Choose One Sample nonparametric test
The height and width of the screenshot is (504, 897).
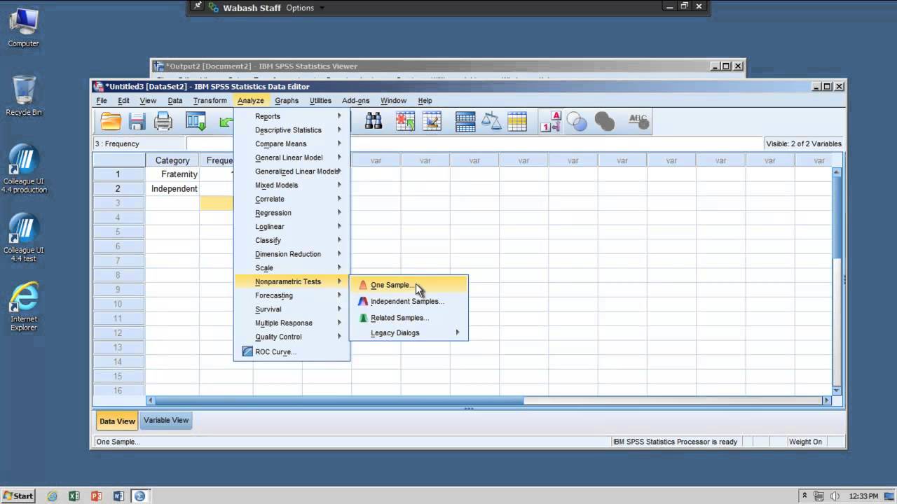(x=409, y=285)
